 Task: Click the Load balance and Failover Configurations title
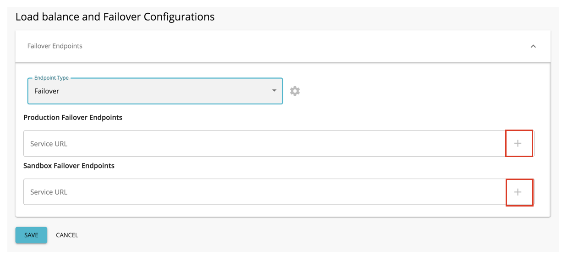point(115,17)
